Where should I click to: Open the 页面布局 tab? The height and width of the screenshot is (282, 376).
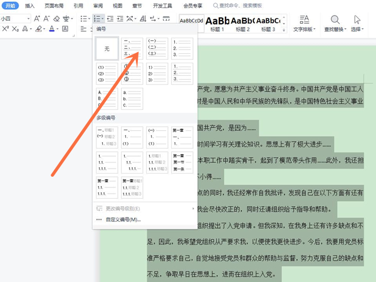53,5
